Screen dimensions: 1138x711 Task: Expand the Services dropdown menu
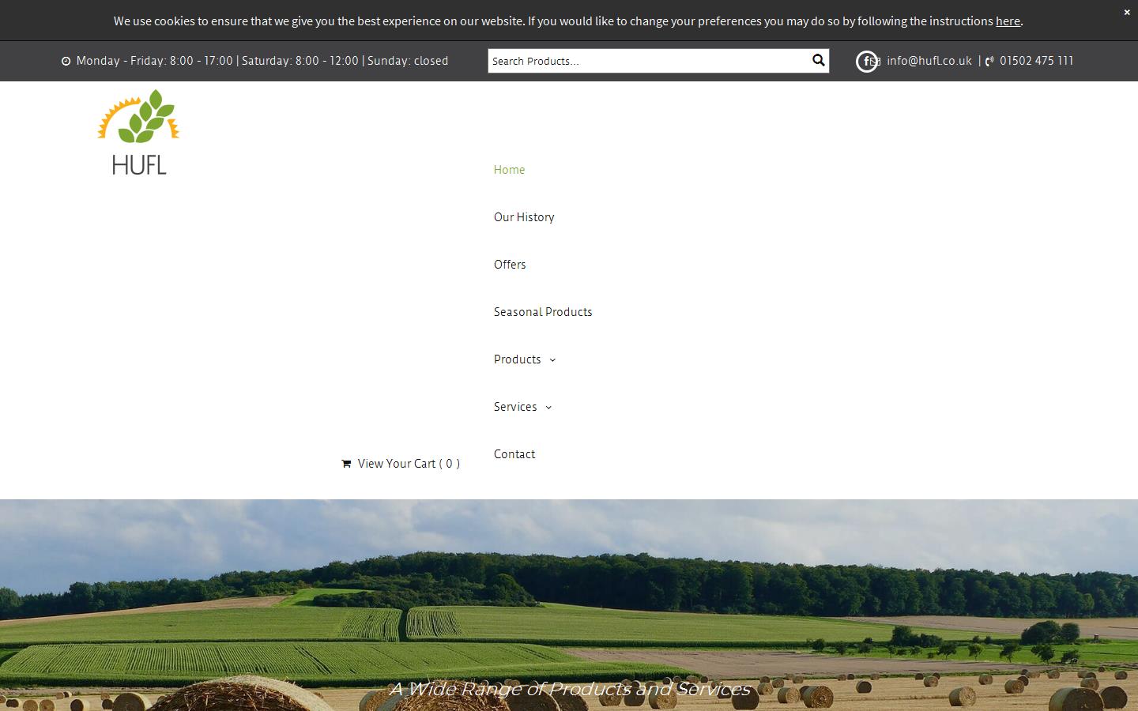tap(515, 407)
